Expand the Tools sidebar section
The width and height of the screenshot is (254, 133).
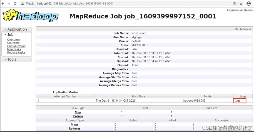(17, 59)
